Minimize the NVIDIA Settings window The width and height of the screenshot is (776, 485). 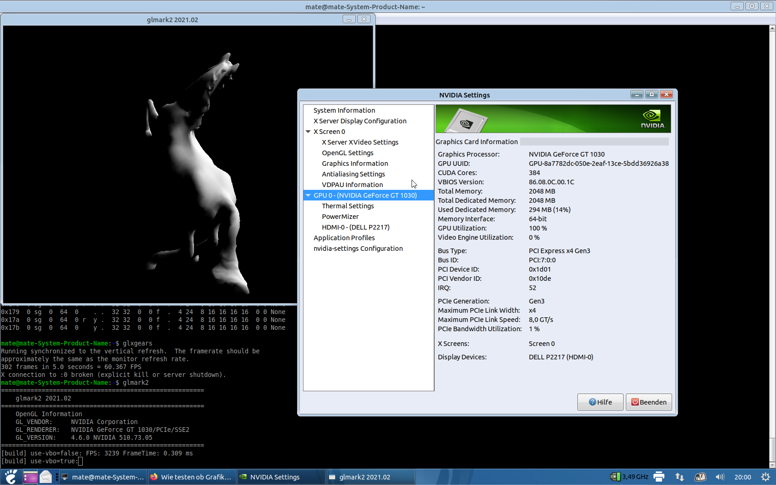point(637,95)
